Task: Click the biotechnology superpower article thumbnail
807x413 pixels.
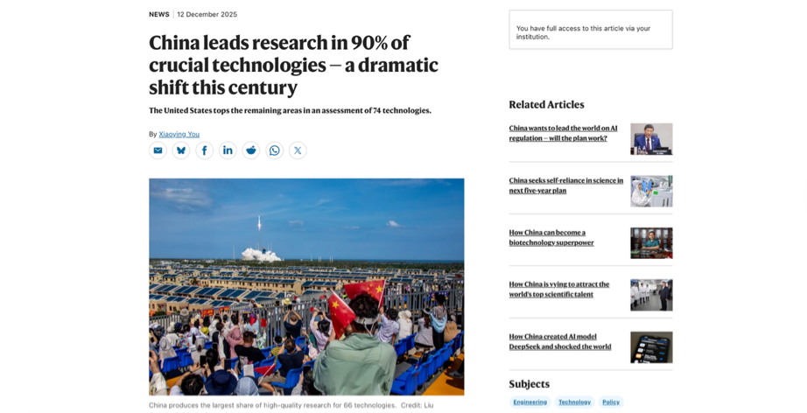Action: point(651,243)
